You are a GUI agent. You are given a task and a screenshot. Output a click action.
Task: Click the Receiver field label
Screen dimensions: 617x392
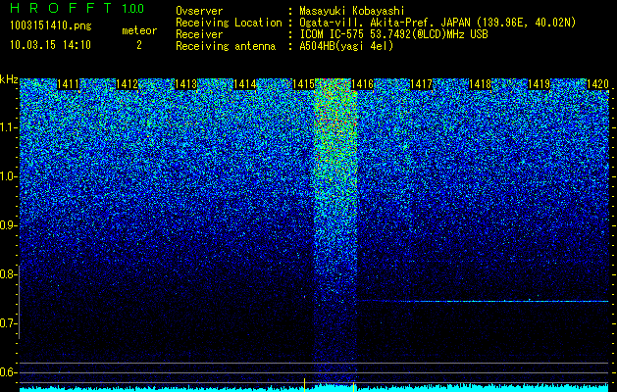coord(199,34)
